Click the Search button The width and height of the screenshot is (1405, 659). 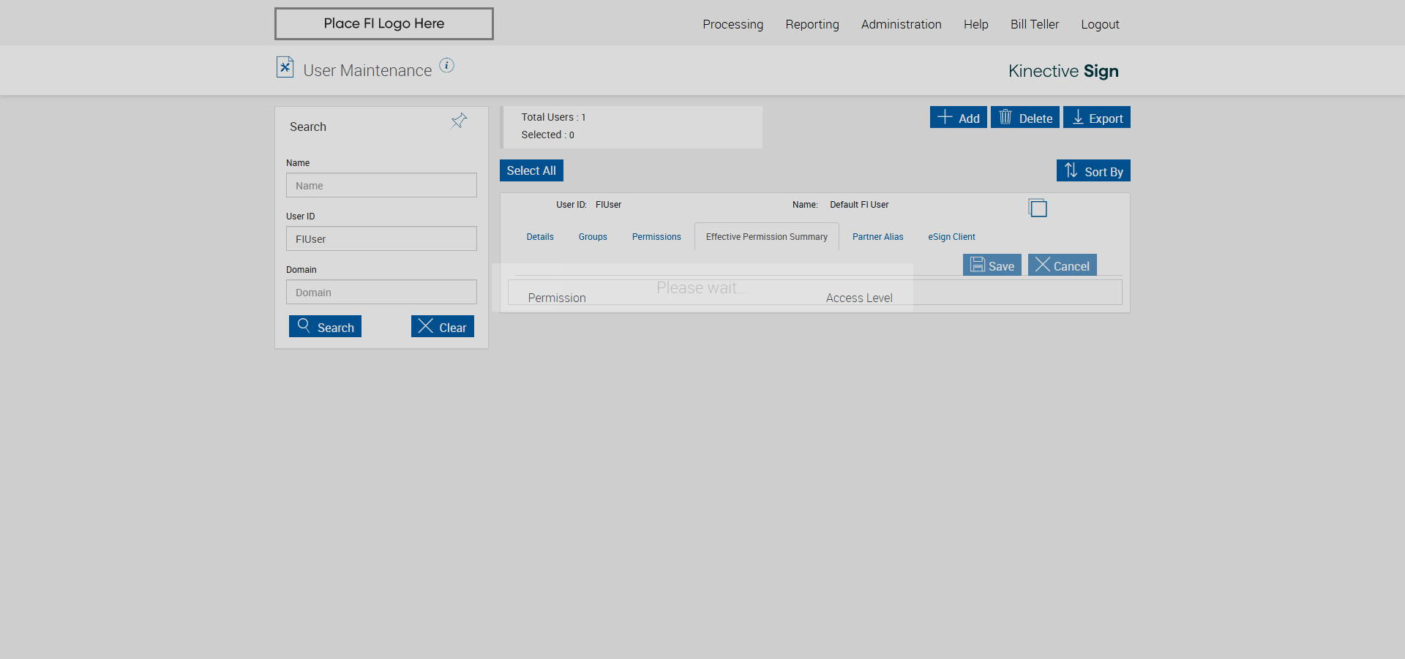[325, 326]
